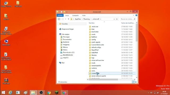The width and height of the screenshot is (170, 95).
Task: Open the alumno desktop folder
Action: (x=6, y=17)
